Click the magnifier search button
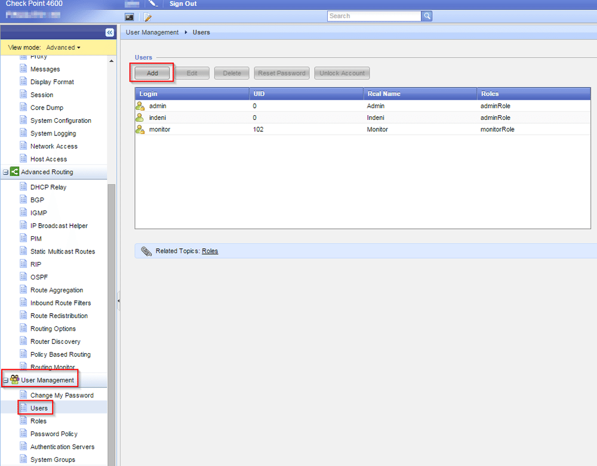This screenshot has height=466, width=597. pyautogui.click(x=427, y=16)
